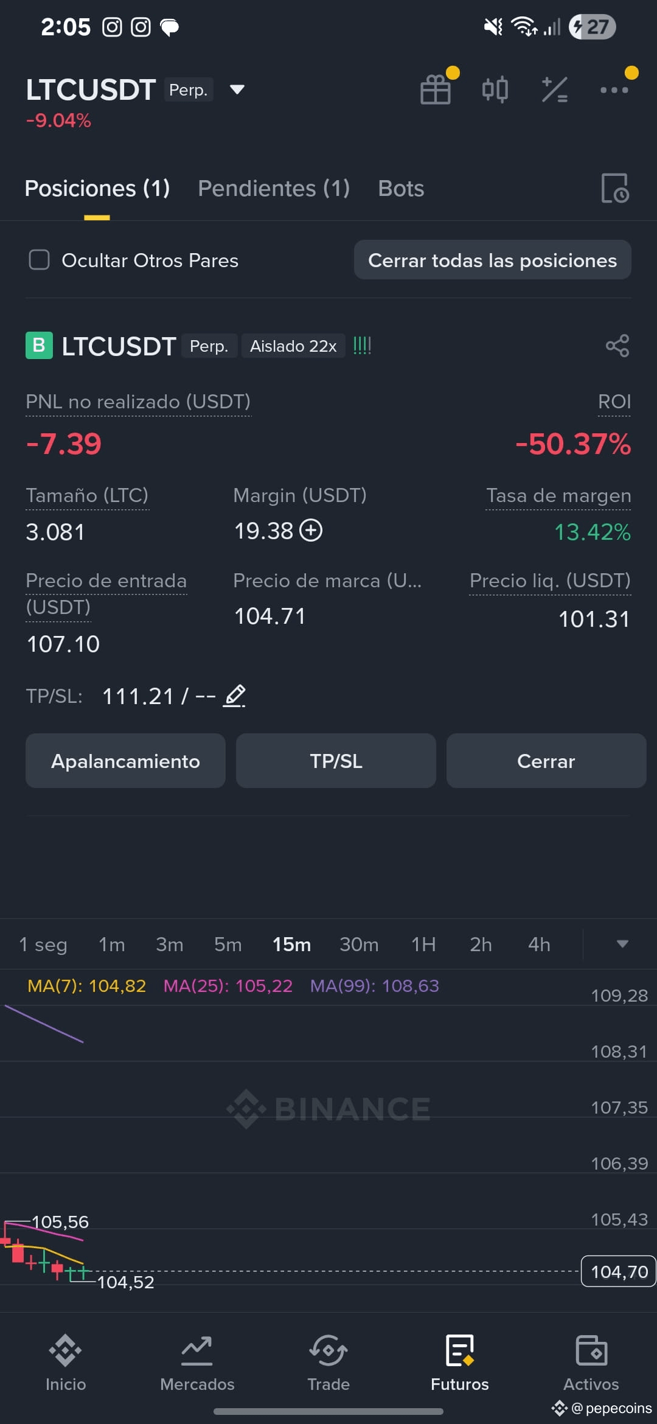Open Aislado 22x margin mode selector
This screenshot has height=1424, width=657.
pyautogui.click(x=293, y=346)
